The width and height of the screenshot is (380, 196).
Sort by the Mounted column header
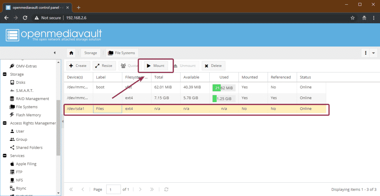(253, 77)
